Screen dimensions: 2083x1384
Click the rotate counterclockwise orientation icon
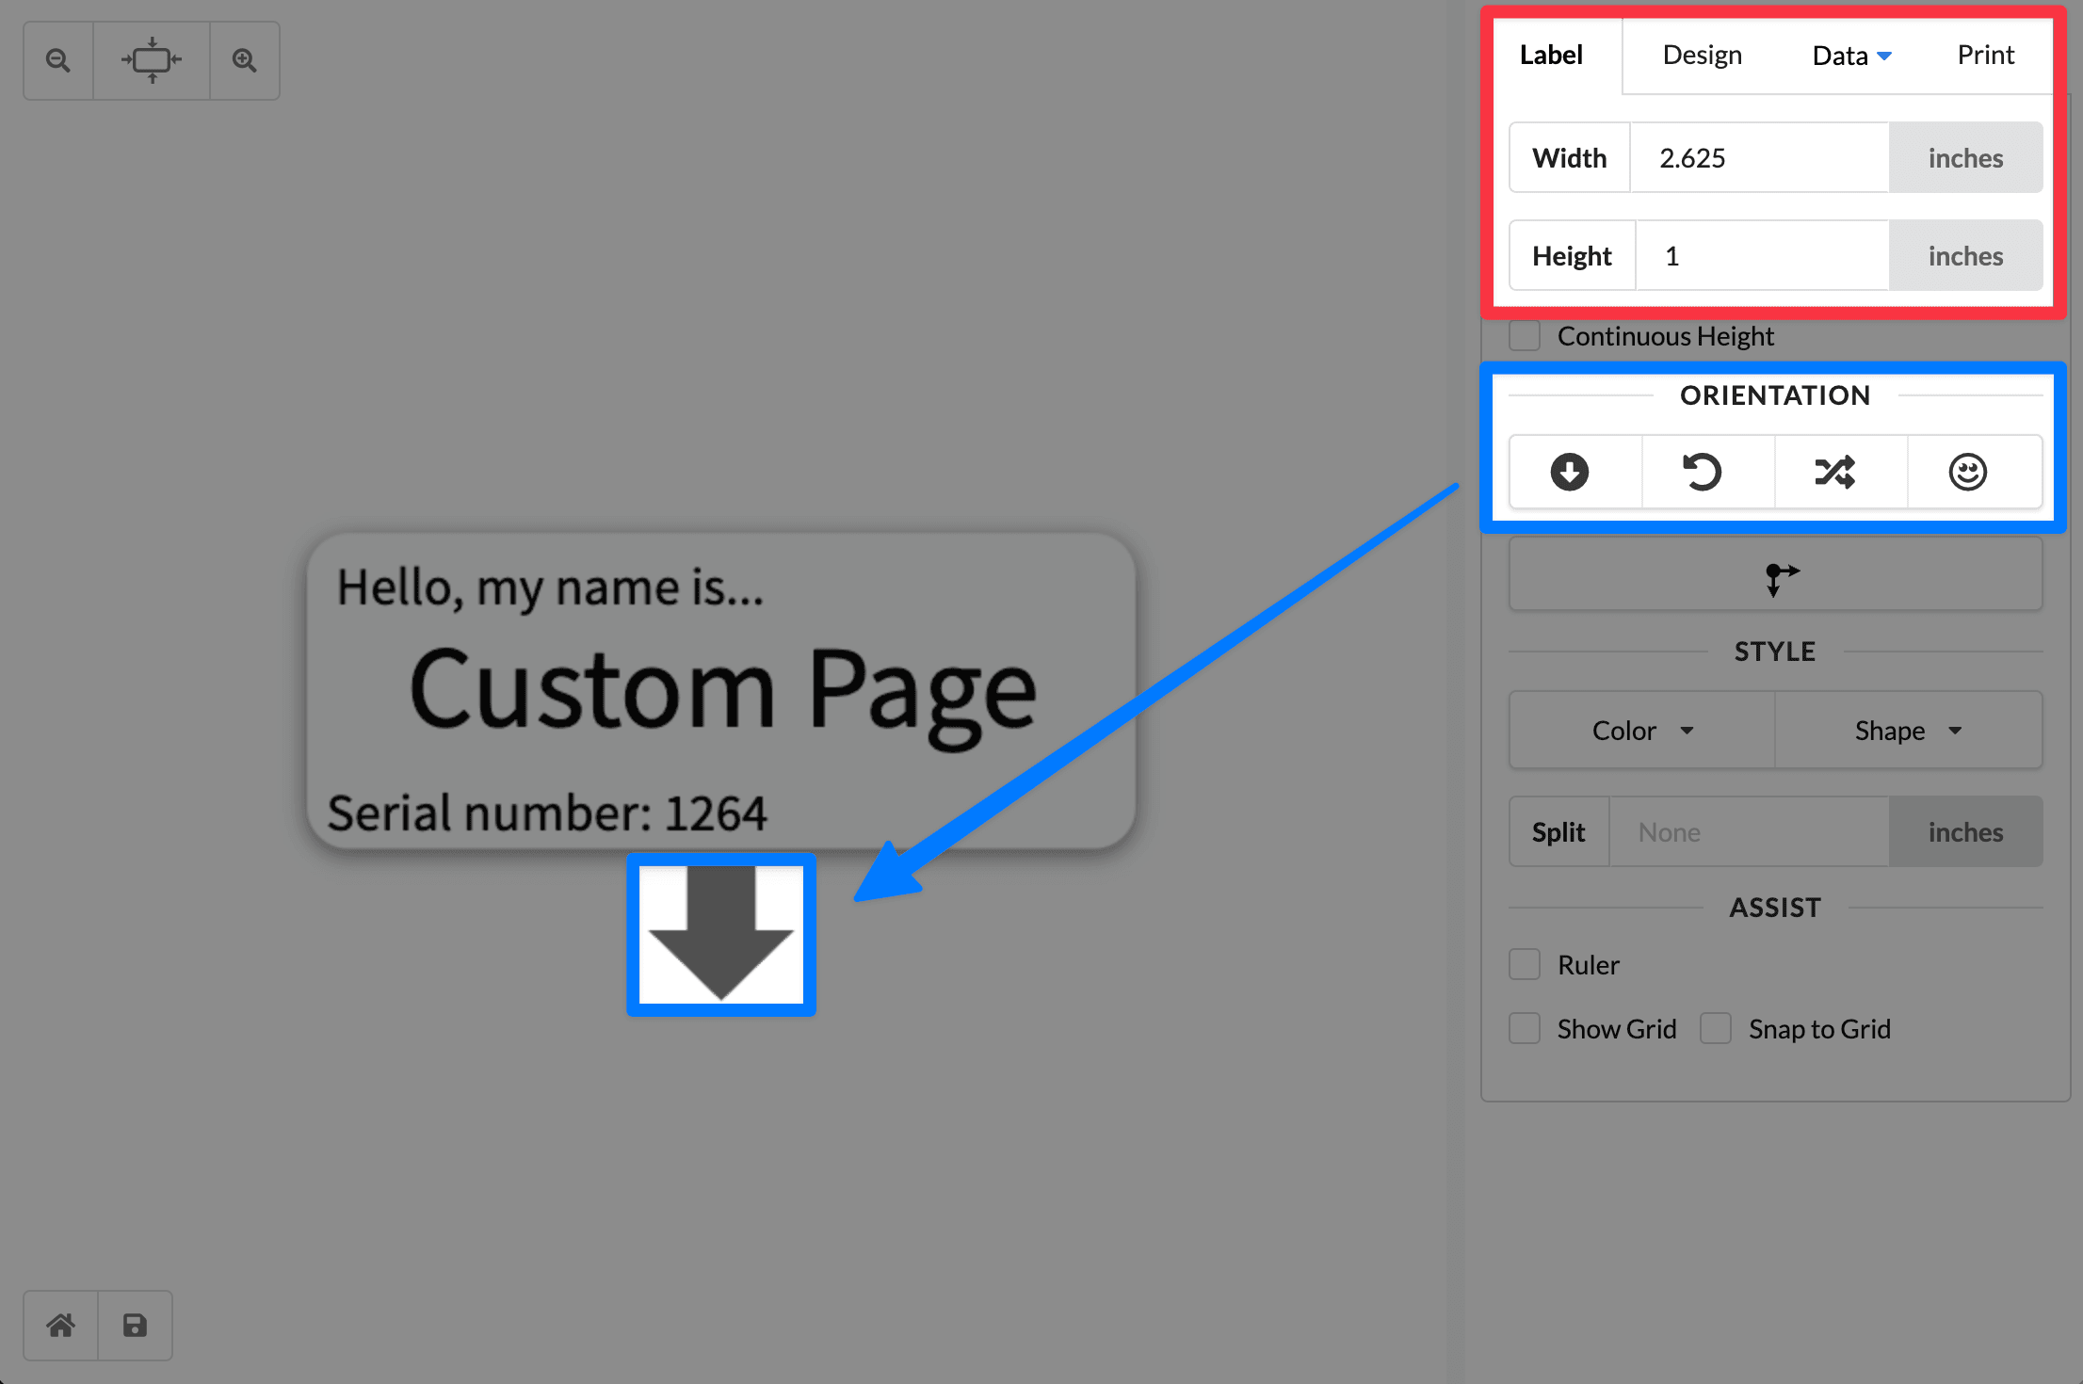pyautogui.click(x=1703, y=472)
